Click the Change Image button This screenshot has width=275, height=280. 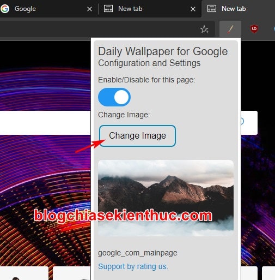137,136
